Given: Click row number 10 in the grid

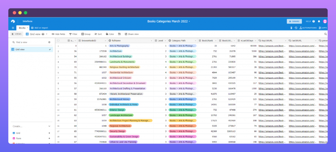Looking at the screenshot, I should pyautogui.click(x=58, y=94).
